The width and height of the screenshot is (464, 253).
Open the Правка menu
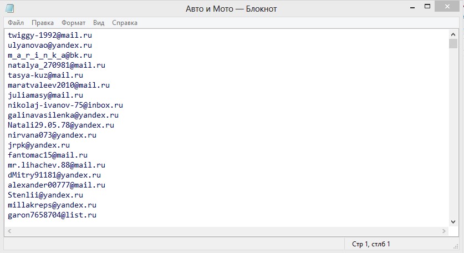pos(43,23)
